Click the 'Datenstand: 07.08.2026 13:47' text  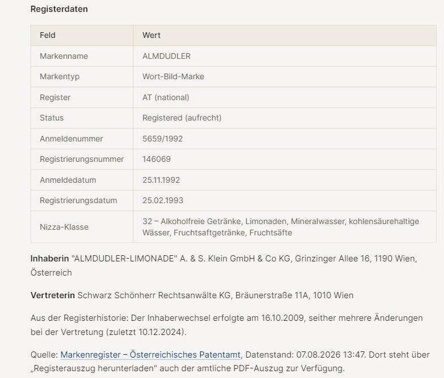tap(305, 354)
